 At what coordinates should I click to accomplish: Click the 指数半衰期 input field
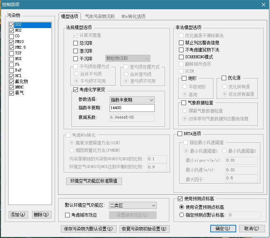pyautogui.click(x=132, y=108)
